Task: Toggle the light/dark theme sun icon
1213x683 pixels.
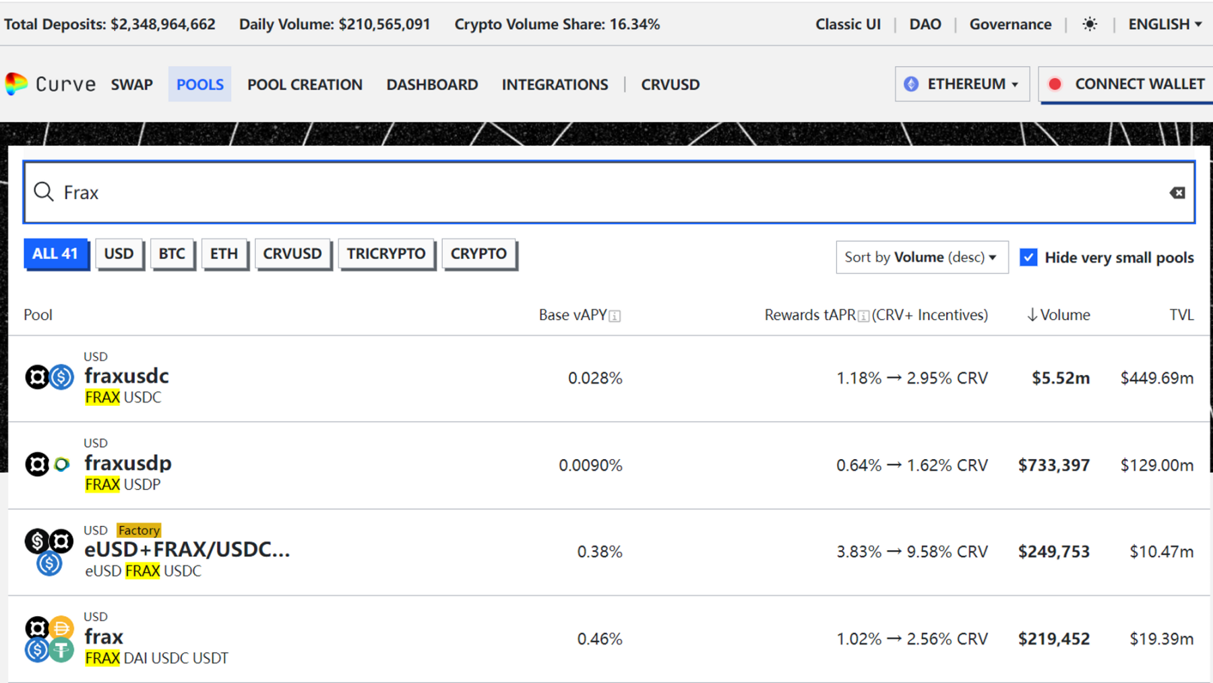Action: (1089, 24)
